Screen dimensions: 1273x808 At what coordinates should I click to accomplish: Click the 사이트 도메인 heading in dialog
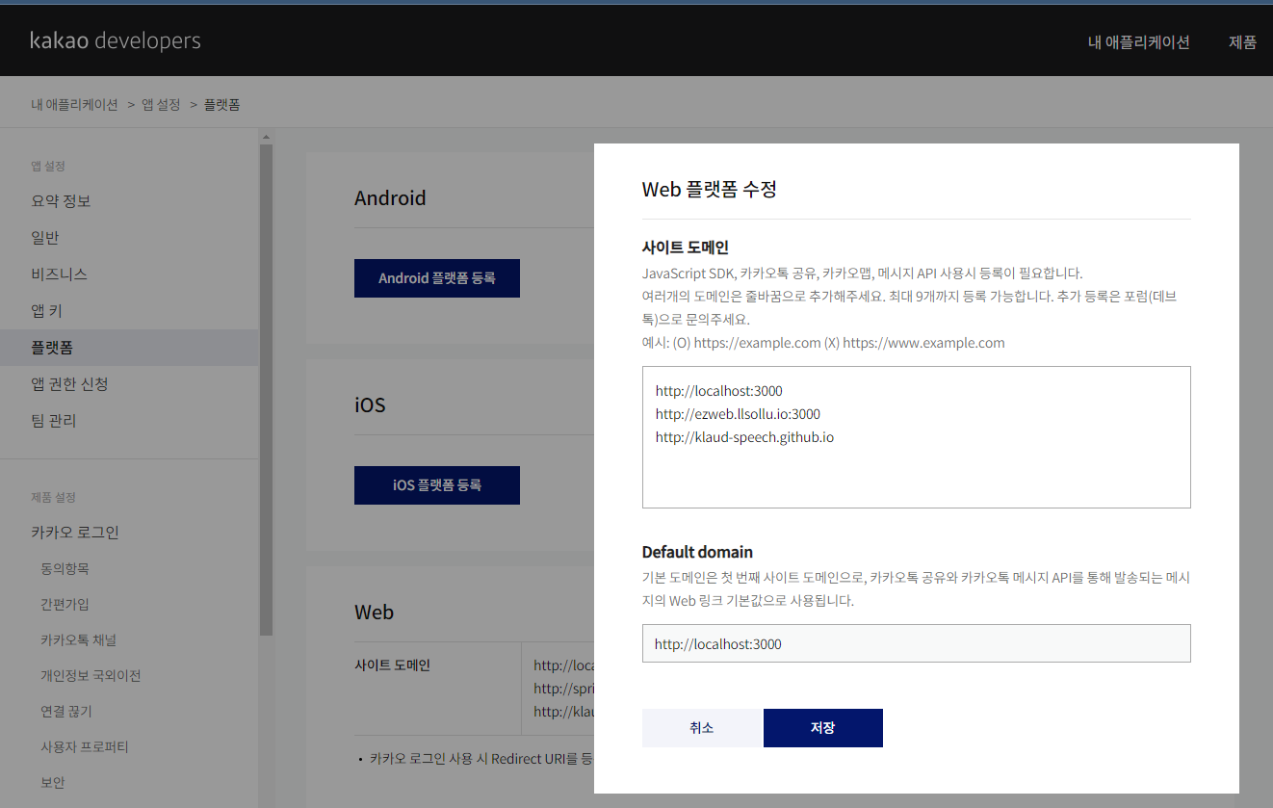[686, 248]
